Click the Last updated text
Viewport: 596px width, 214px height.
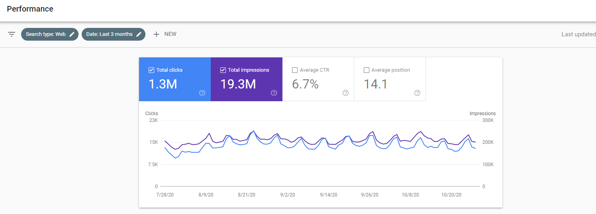click(578, 34)
